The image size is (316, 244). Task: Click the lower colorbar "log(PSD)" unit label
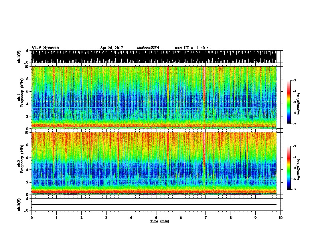pos(298,169)
